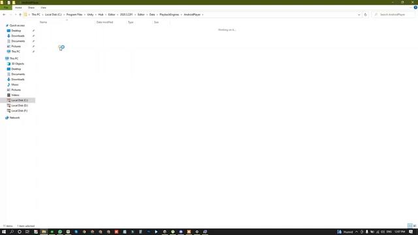This screenshot has height=235, width=418.
Task: Open Desktop under Quick access
Action: click(16, 31)
